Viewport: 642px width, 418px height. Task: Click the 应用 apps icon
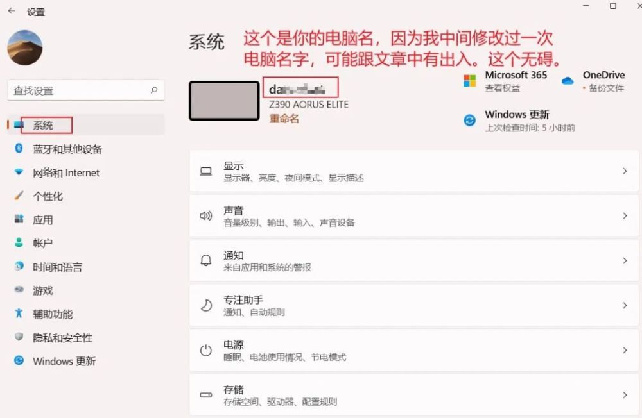[x=19, y=219]
